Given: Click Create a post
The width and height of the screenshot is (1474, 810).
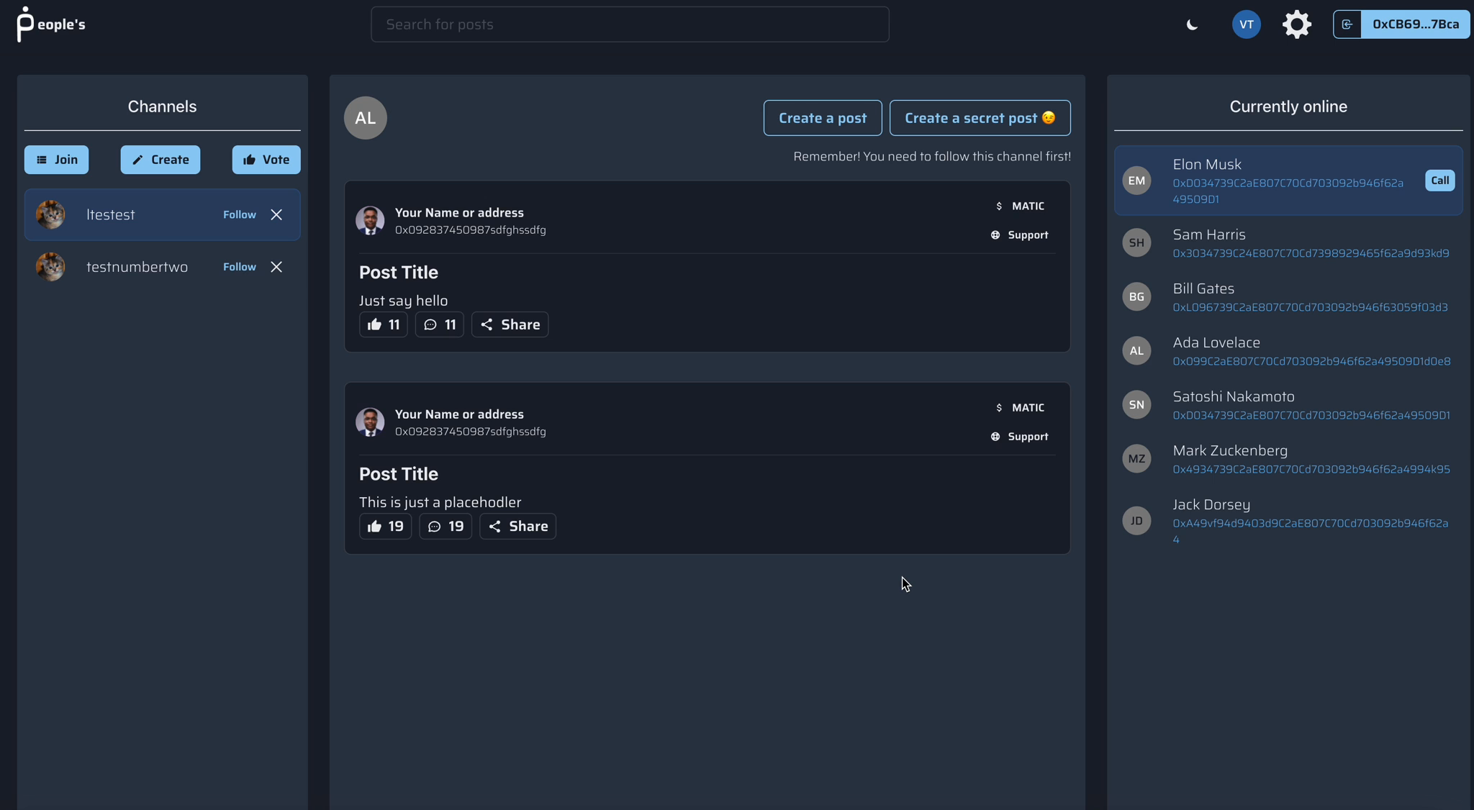Looking at the screenshot, I should coord(823,118).
